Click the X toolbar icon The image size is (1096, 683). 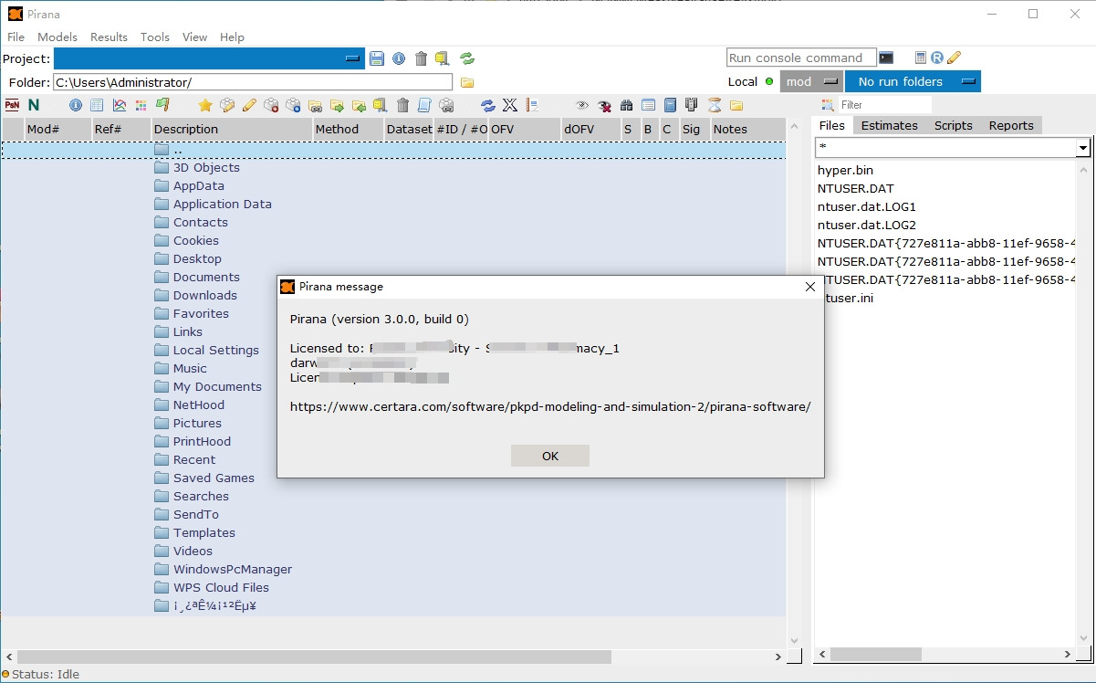click(x=510, y=105)
